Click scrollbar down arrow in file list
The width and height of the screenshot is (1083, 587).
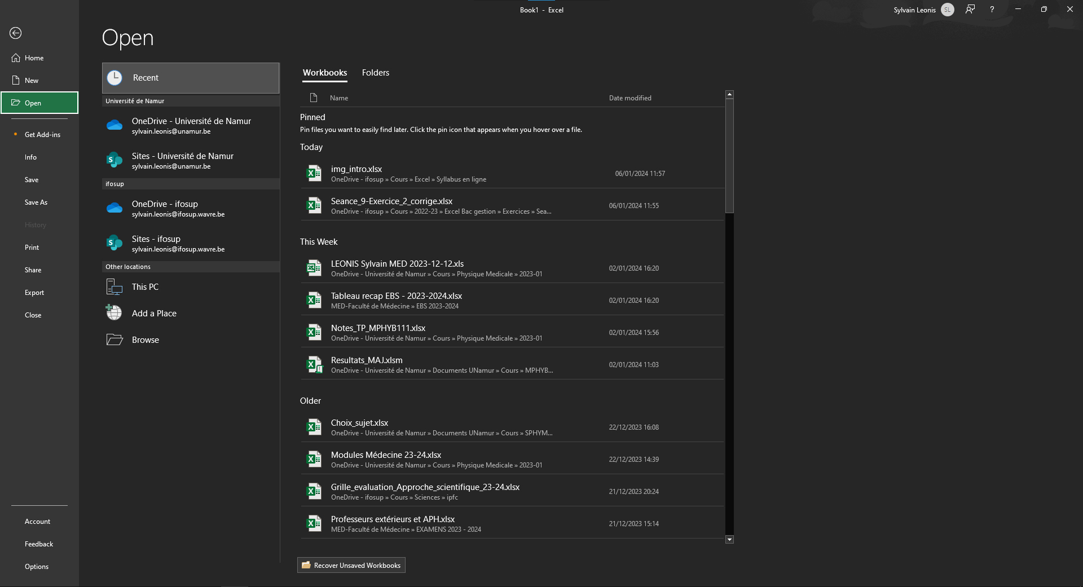click(729, 540)
